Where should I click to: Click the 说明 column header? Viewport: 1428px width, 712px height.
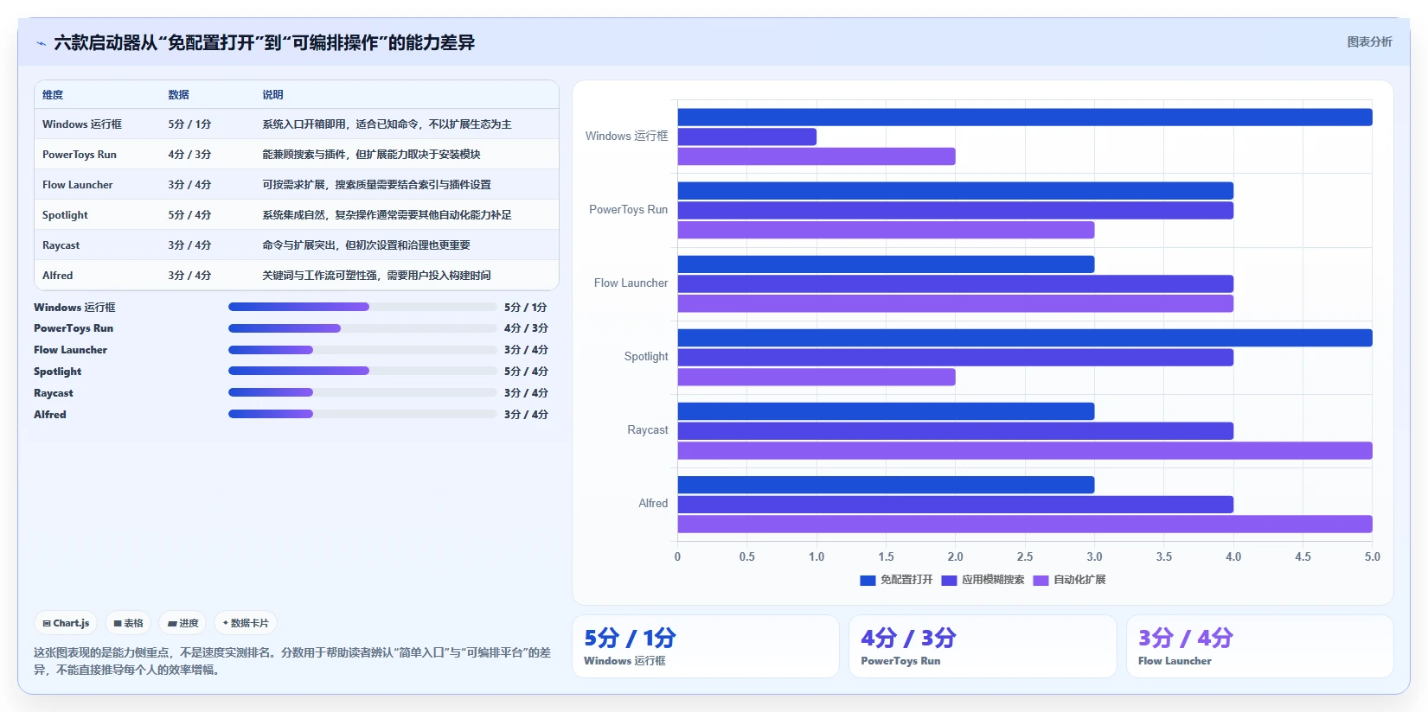[272, 95]
